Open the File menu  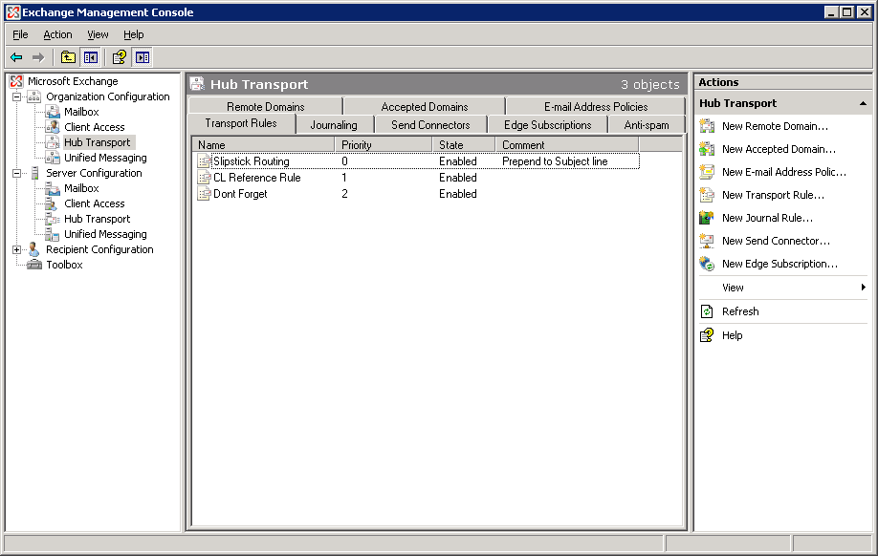pos(20,34)
